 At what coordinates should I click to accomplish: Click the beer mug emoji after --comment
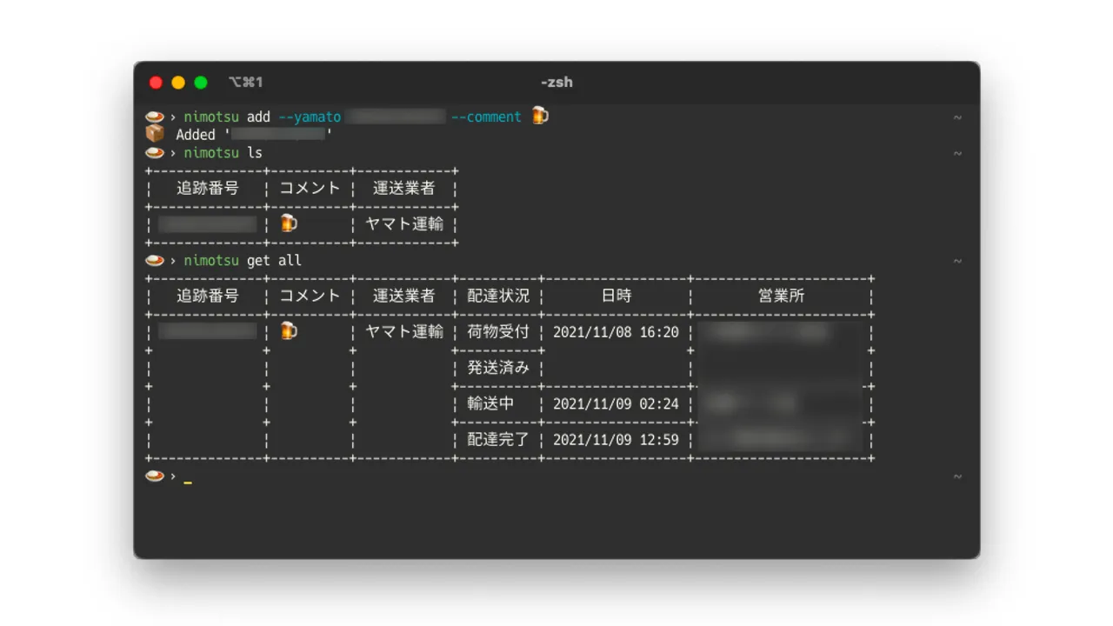(540, 116)
